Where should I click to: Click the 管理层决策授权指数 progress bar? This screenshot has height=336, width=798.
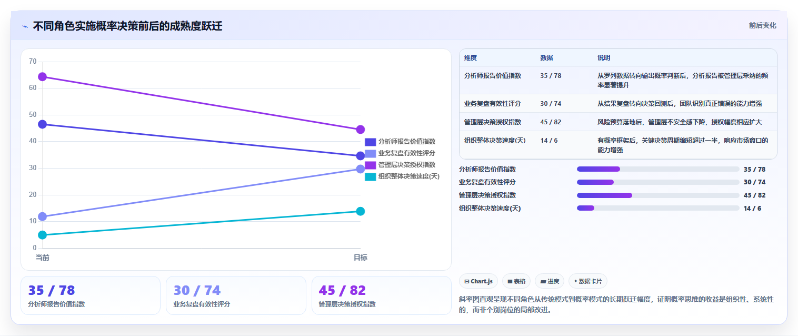pos(658,195)
